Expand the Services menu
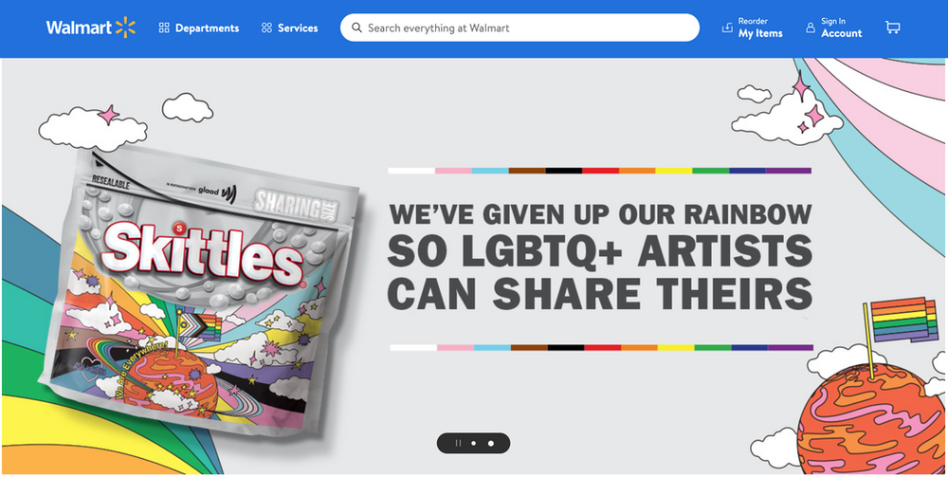948x477 pixels. [x=289, y=28]
